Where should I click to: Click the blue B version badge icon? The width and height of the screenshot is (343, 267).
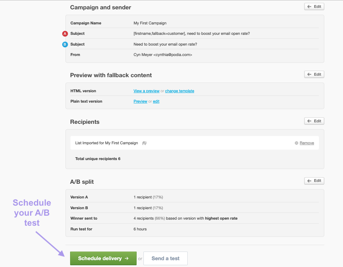[65, 44]
